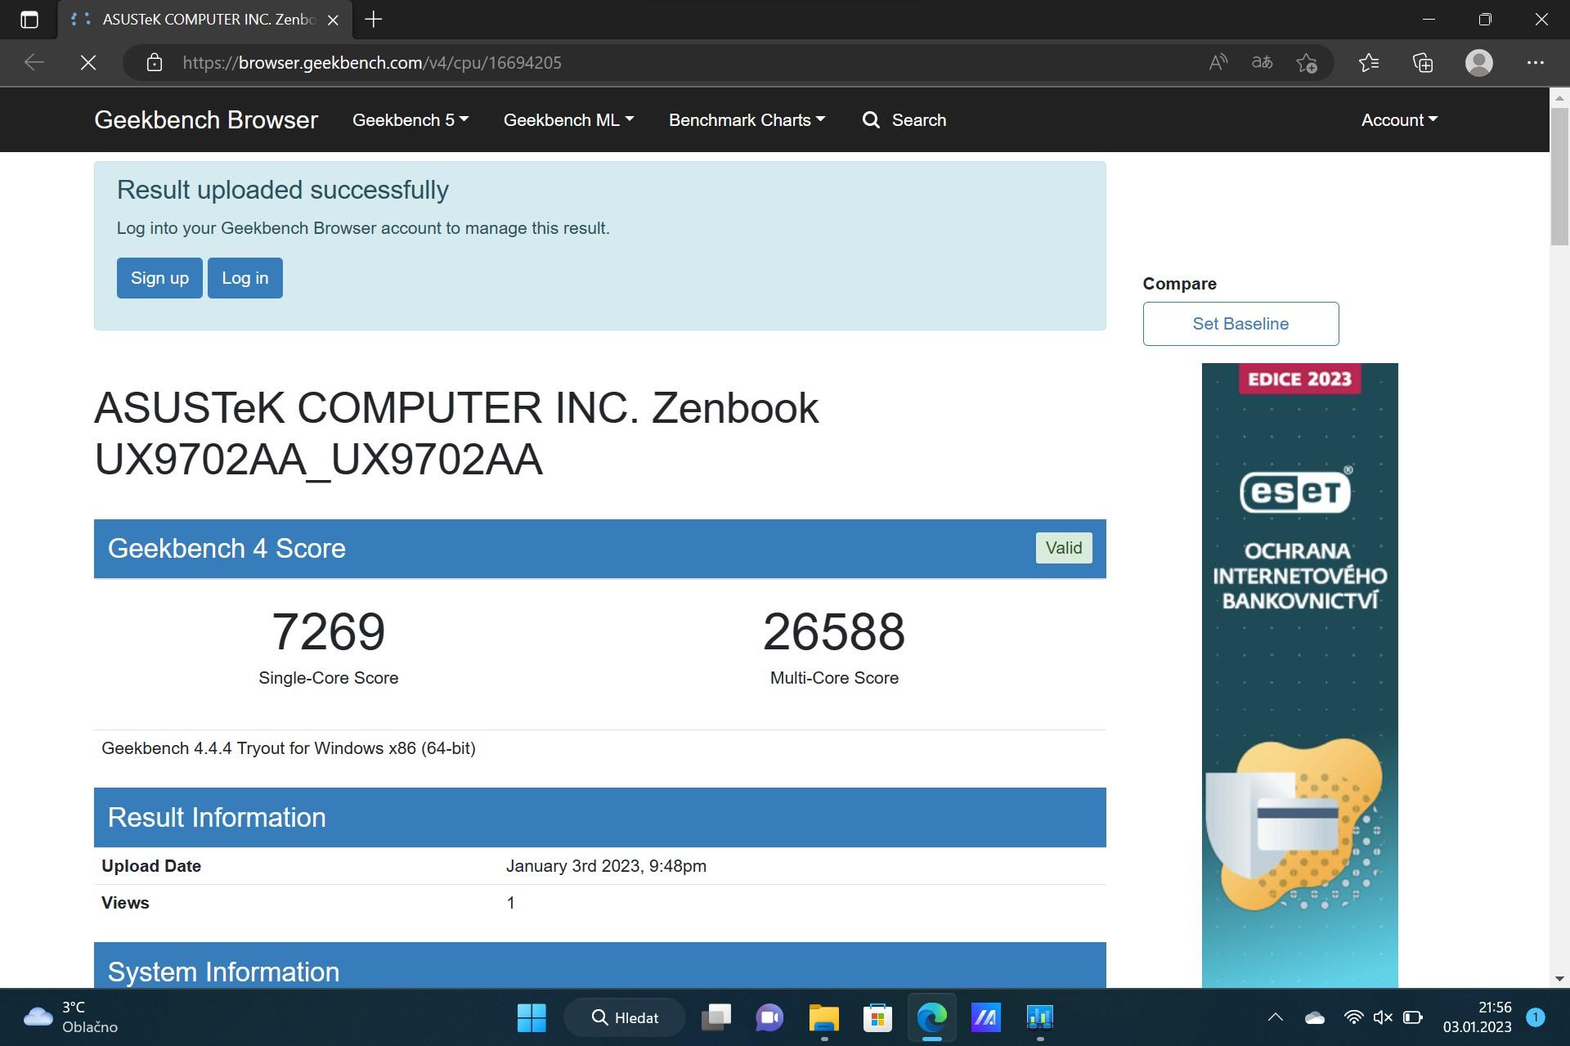The width and height of the screenshot is (1570, 1046).
Task: Click the scroll down arrow
Action: click(x=1559, y=978)
